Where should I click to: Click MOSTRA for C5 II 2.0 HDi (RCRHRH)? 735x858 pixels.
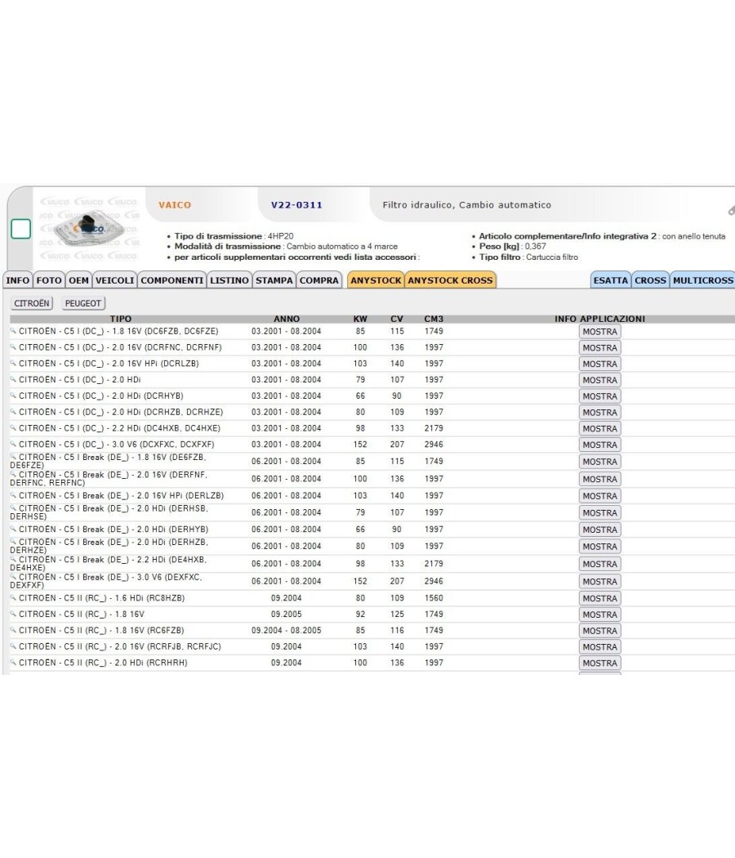600,664
